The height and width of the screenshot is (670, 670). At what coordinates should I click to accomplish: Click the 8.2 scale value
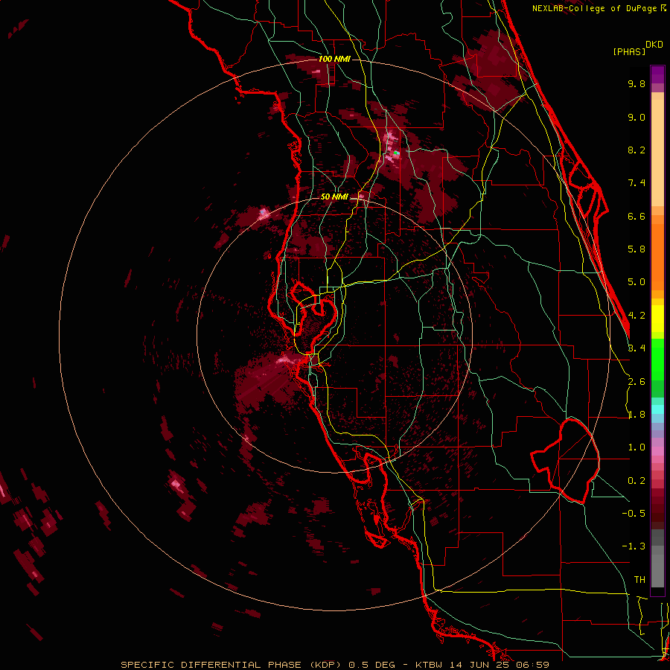point(636,150)
